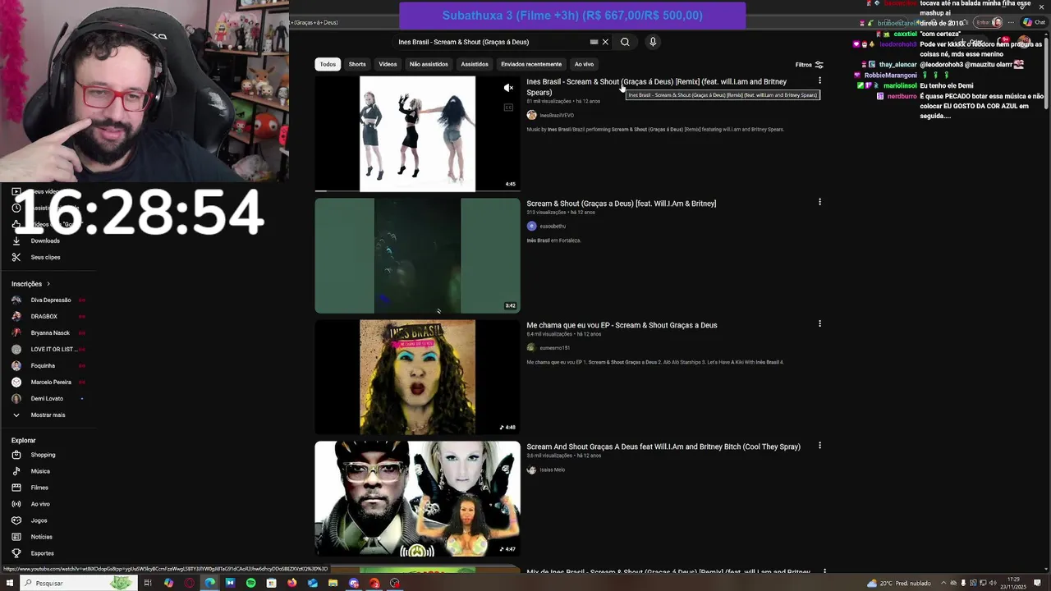Open Shopping in Explorar
Screen dimensions: 1051x591
pos(43,455)
